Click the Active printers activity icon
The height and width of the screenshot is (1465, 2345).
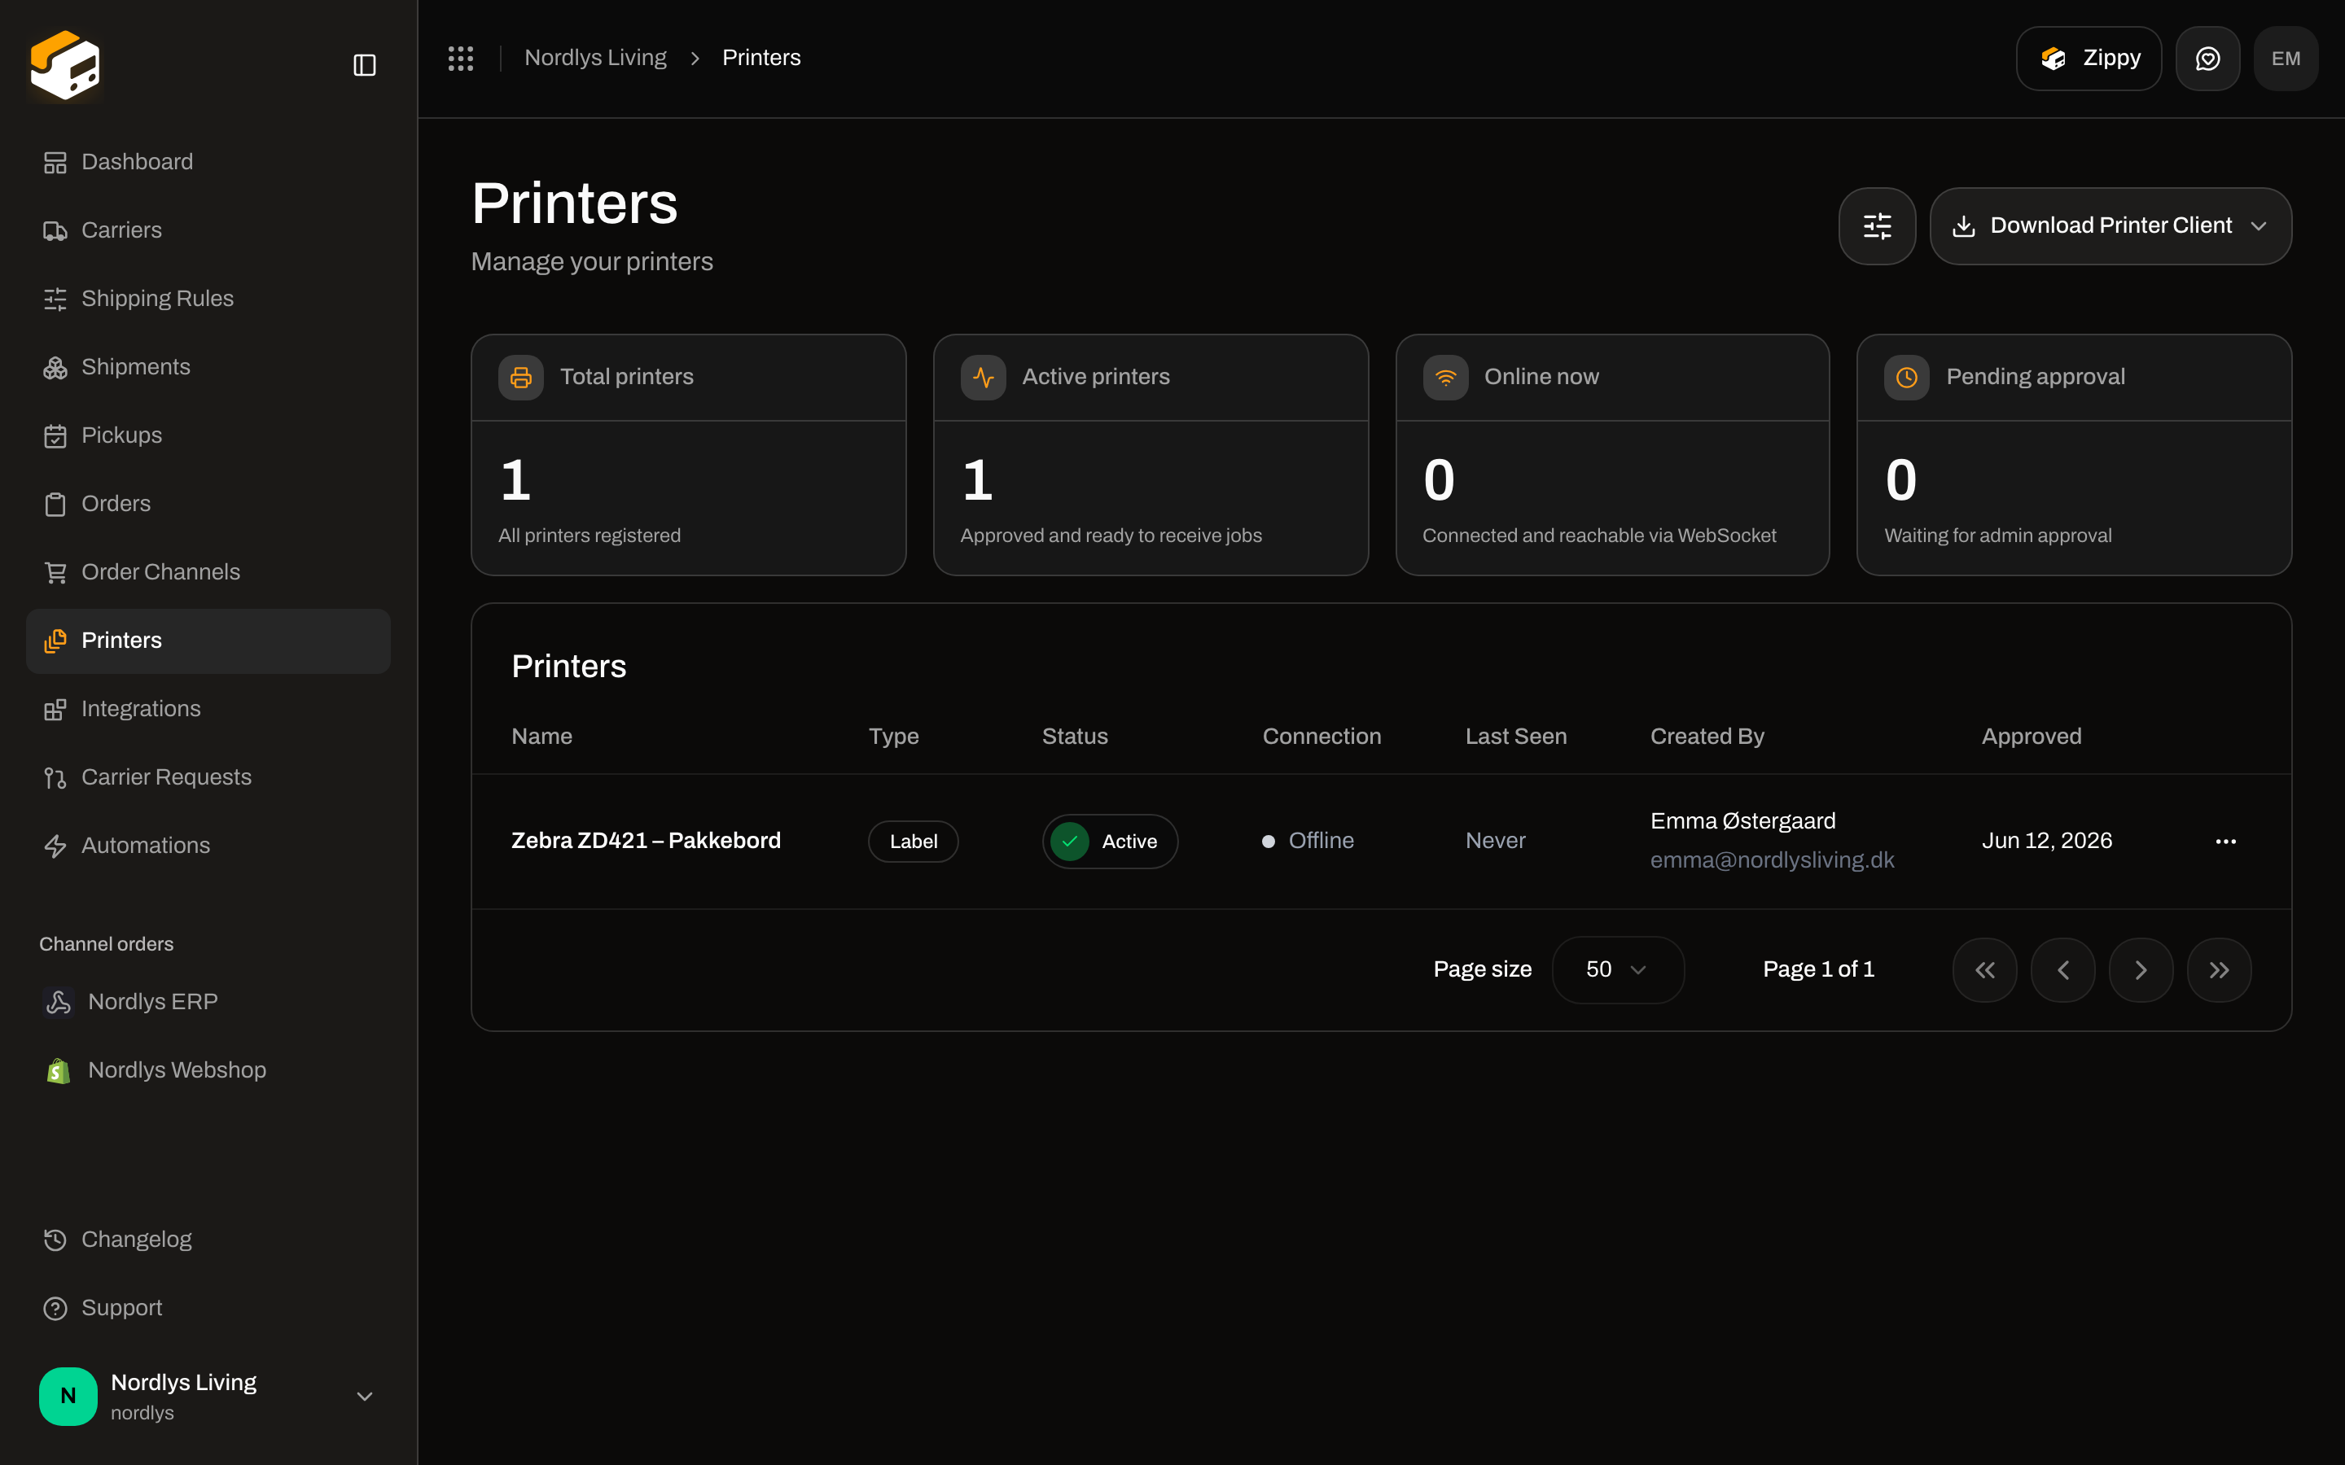click(984, 377)
